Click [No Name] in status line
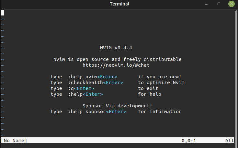Viewport: 238px width, 148px height. pyautogui.click(x=14, y=141)
